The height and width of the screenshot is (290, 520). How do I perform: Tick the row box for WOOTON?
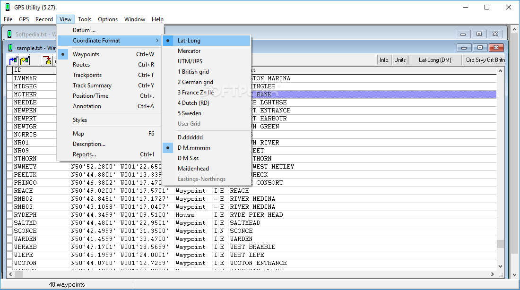click(x=9, y=263)
